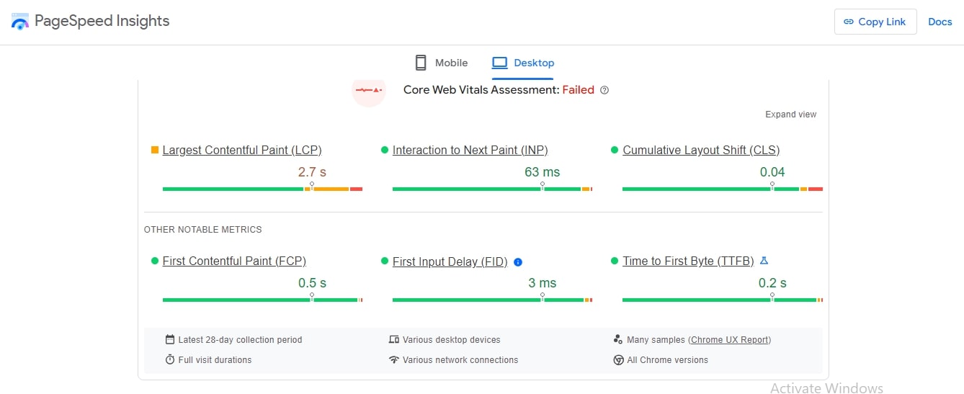Open the Chrome UX Report link
The height and width of the screenshot is (394, 964).
tap(730, 340)
